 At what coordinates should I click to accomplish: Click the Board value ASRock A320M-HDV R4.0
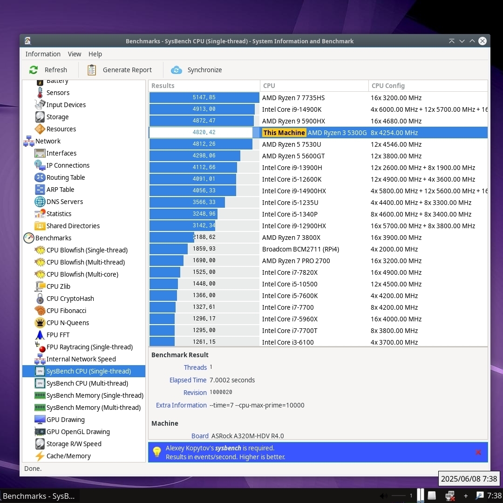[247, 436]
